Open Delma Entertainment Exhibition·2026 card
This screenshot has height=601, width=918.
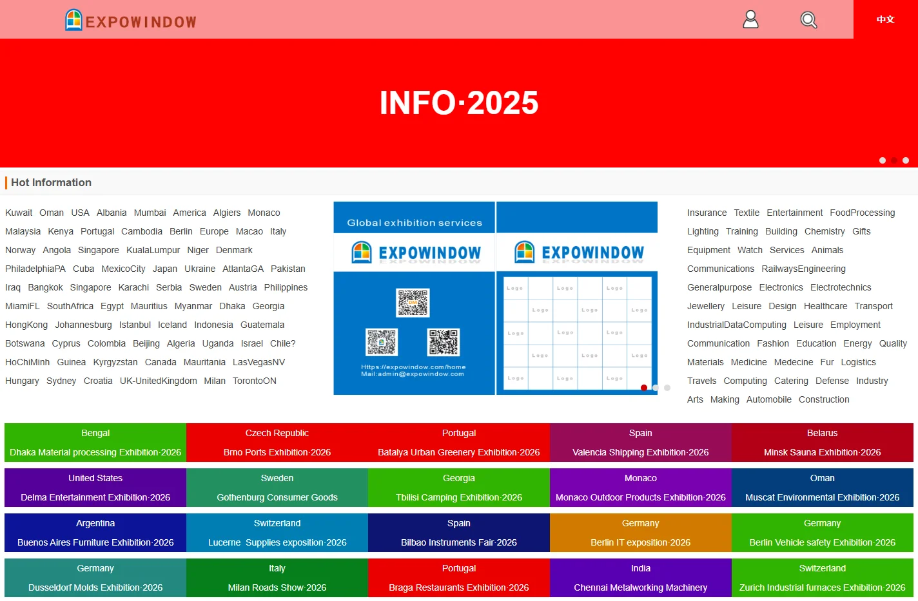click(x=95, y=488)
